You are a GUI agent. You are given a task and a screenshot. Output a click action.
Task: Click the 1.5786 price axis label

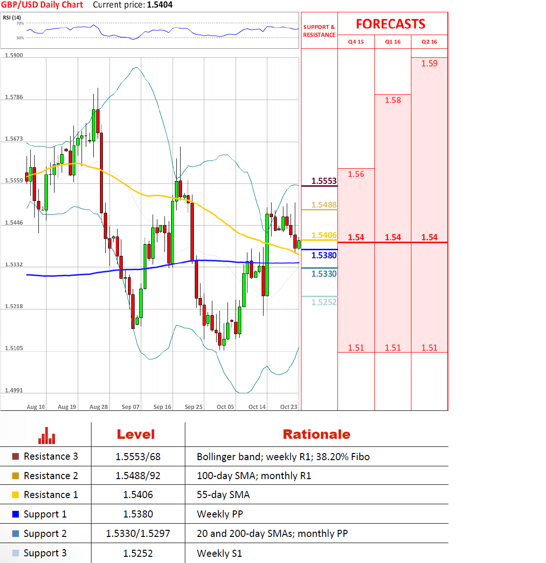pos(14,97)
